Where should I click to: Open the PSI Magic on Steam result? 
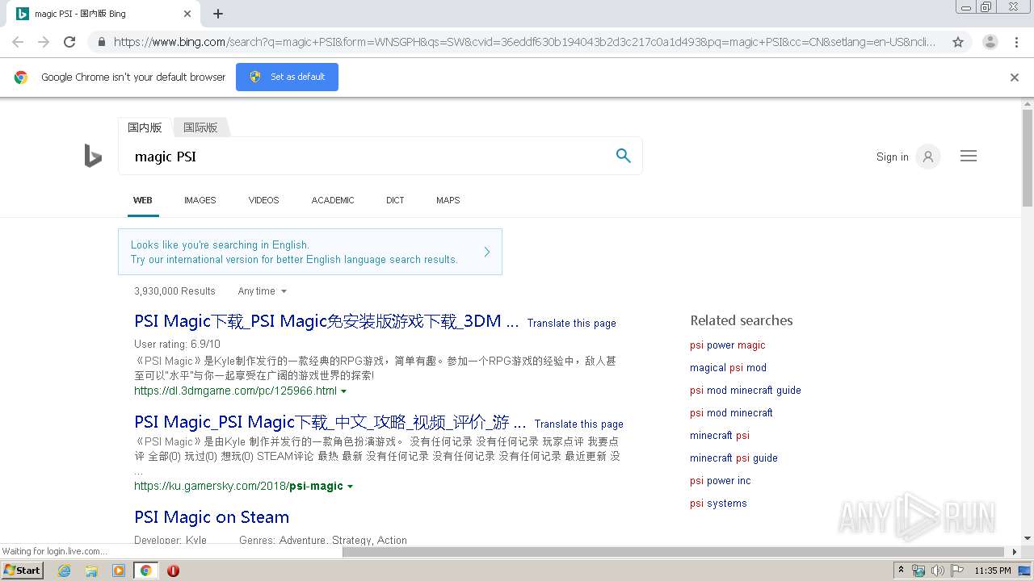click(212, 517)
